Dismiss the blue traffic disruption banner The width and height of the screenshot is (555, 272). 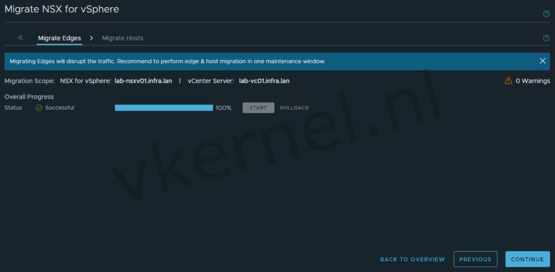pos(543,61)
